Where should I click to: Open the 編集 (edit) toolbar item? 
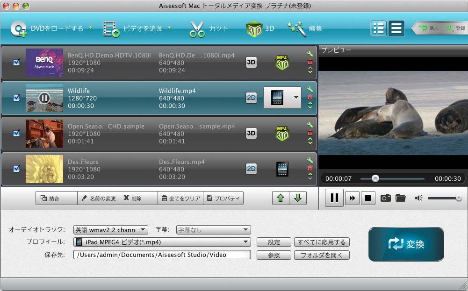coord(305,28)
